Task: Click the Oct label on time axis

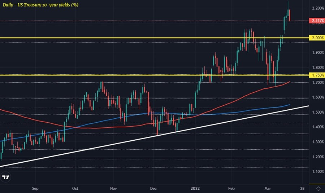Action: [75, 188]
